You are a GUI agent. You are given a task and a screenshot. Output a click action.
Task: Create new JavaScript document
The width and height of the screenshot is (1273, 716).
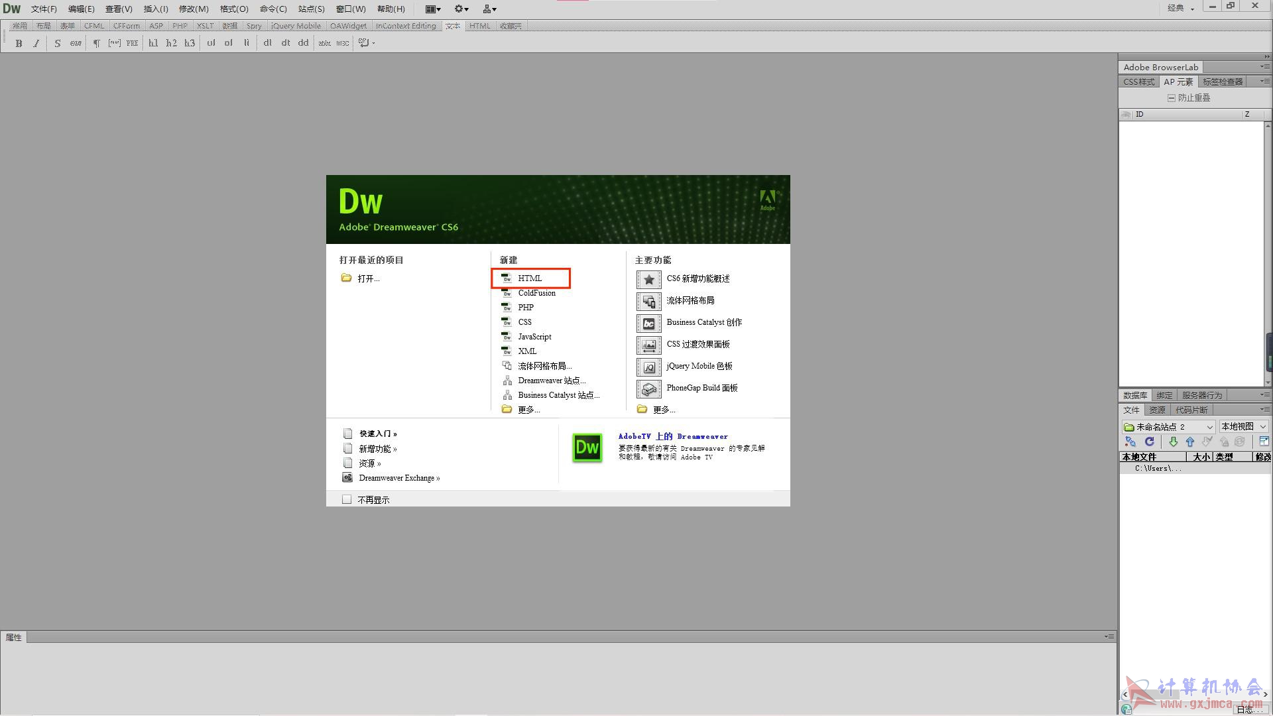click(x=526, y=337)
